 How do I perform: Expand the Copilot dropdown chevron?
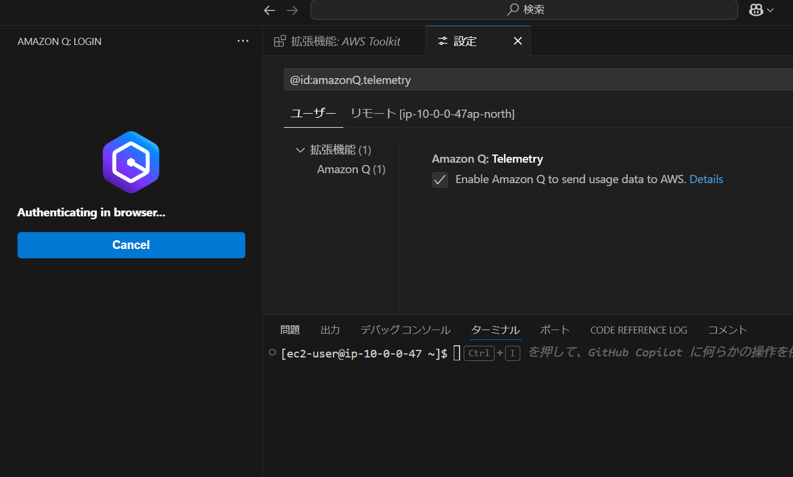click(x=770, y=10)
